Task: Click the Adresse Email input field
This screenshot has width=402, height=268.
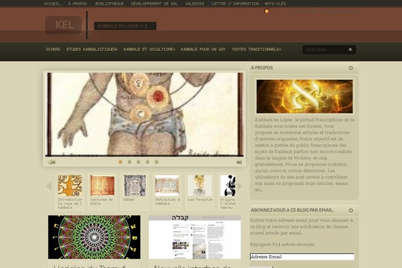Action: click(302, 257)
